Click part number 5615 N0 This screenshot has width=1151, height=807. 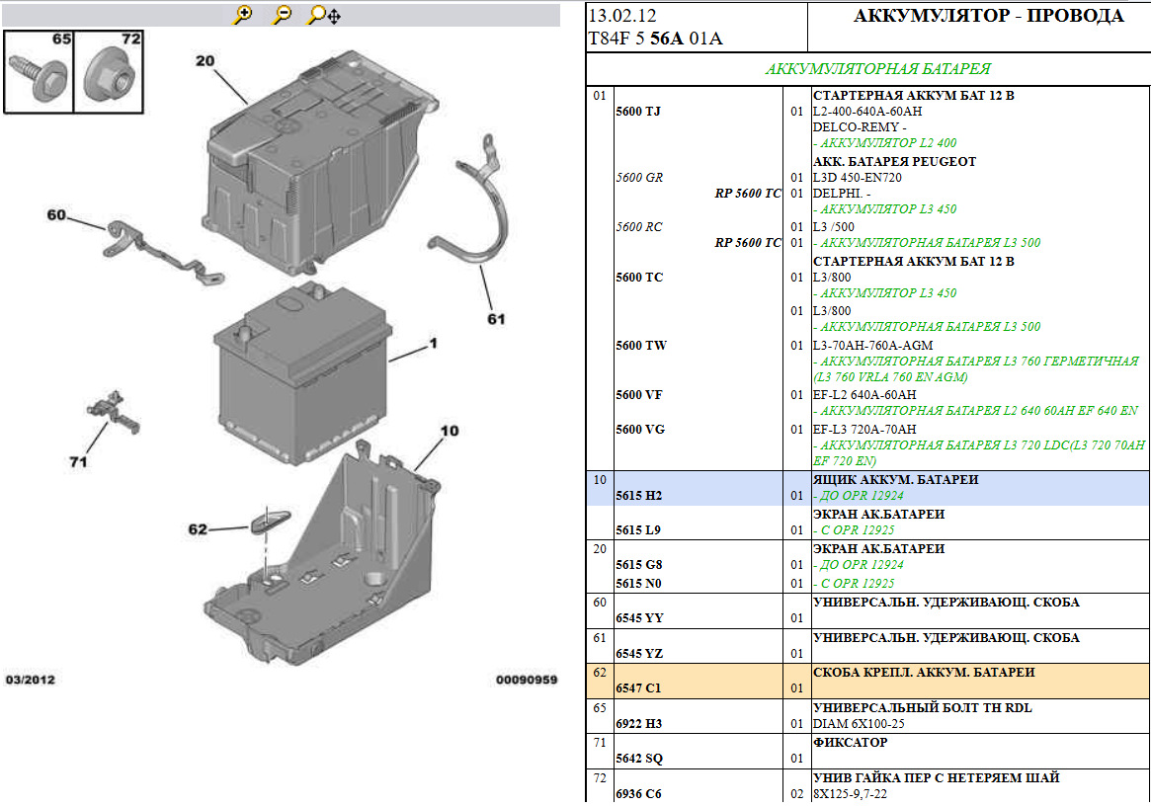pyautogui.click(x=638, y=584)
